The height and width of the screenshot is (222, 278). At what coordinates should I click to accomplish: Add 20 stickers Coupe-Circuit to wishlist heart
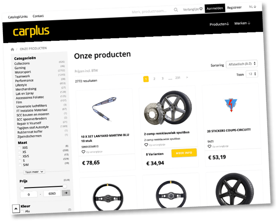tap(210, 146)
